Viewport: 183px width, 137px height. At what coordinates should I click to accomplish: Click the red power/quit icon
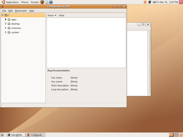pos(181,2)
